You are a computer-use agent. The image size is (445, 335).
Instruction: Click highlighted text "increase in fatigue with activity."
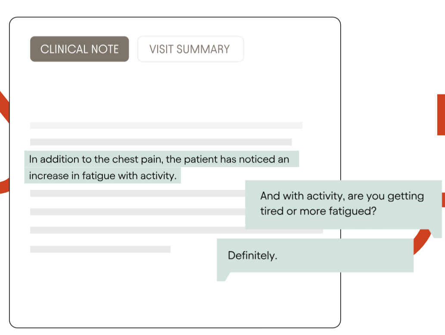tap(103, 175)
